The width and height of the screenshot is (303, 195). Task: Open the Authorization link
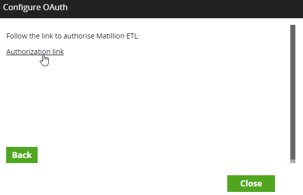click(35, 52)
